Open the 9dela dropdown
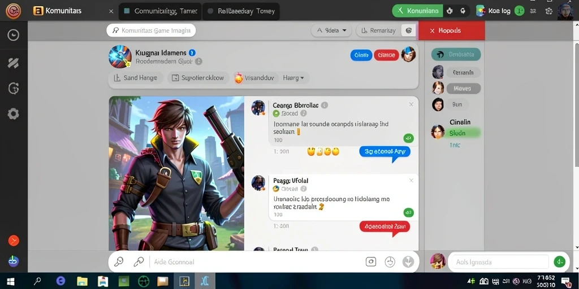579x289 pixels. click(x=331, y=30)
